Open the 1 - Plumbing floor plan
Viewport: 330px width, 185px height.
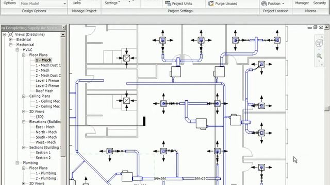(x=46, y=173)
